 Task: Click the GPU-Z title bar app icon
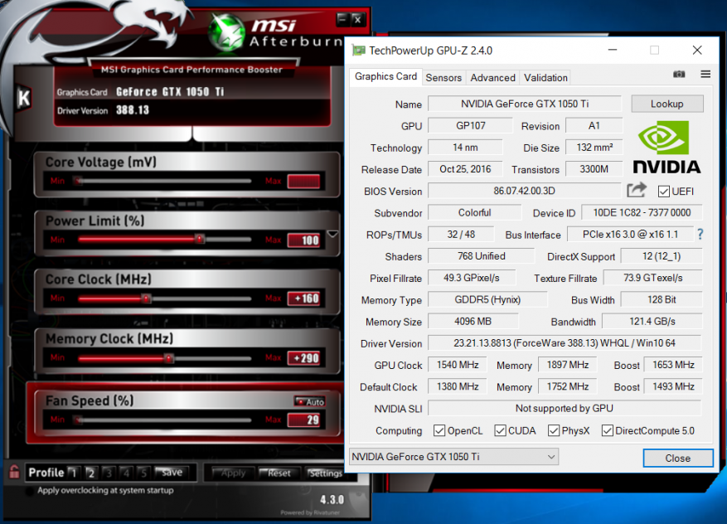[x=358, y=50]
